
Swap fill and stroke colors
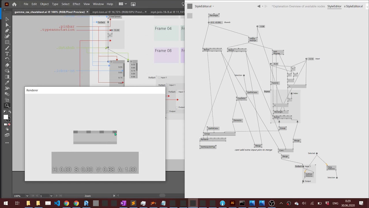[x=9, y=112]
